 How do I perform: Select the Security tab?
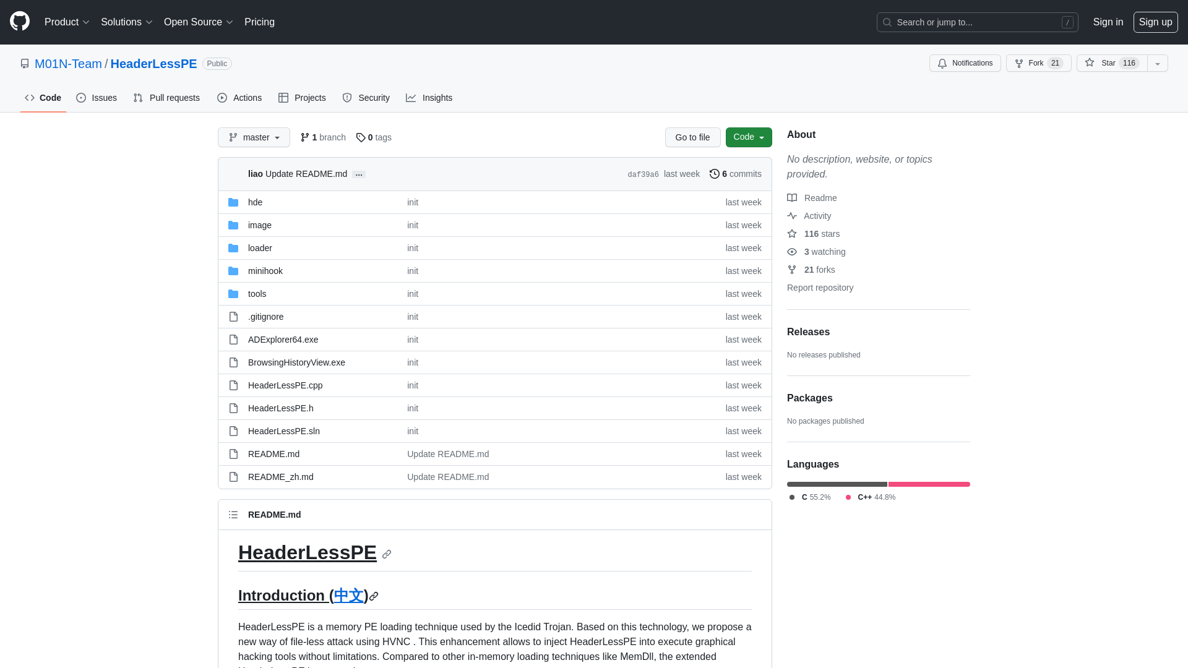366,98
